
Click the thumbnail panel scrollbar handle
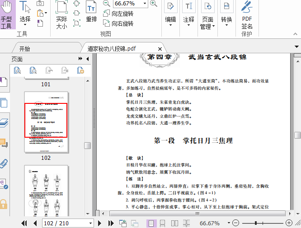pos(88,145)
